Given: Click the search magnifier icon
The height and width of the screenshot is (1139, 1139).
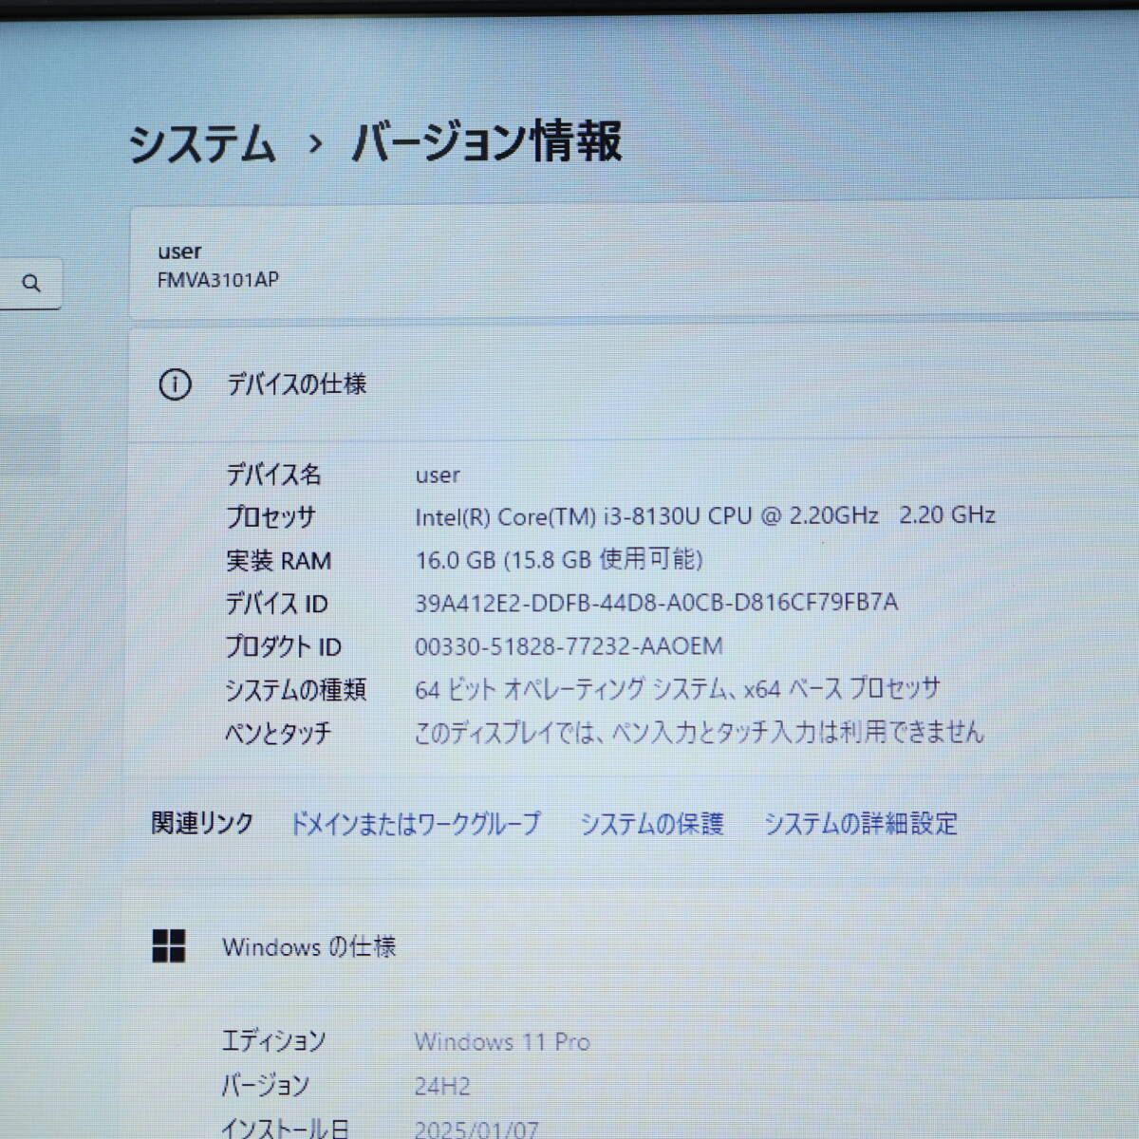Looking at the screenshot, I should (31, 283).
